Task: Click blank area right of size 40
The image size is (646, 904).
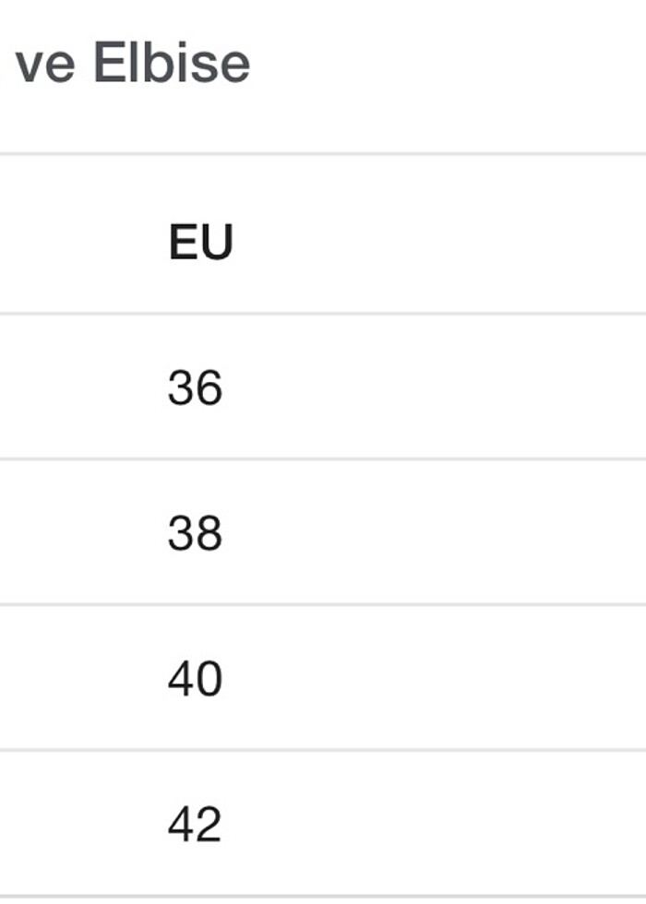Action: pyautogui.click(x=461, y=679)
